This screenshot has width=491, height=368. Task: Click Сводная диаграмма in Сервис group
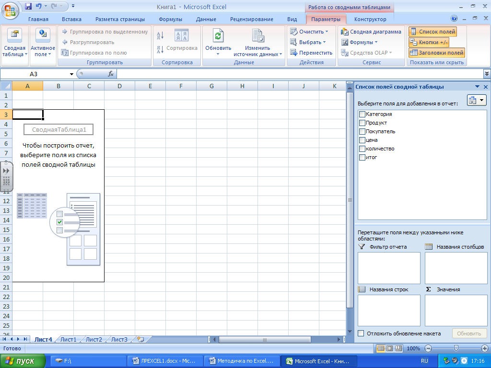(371, 32)
